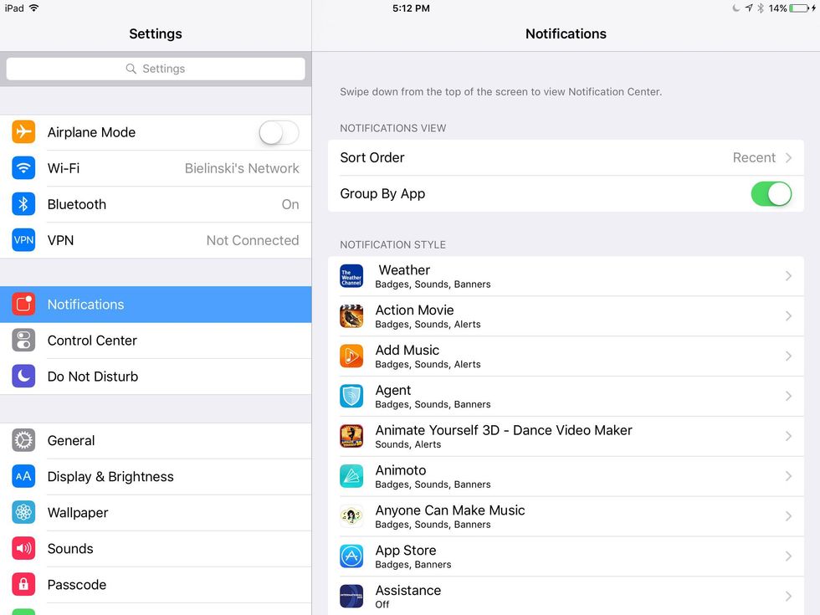The height and width of the screenshot is (615, 820).
Task: Tap the Add Music app icon
Action: click(x=351, y=356)
